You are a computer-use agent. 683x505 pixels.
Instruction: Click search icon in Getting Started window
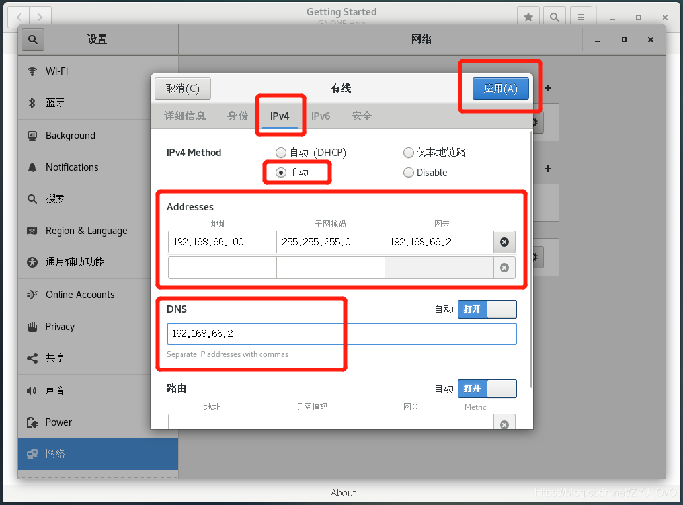point(555,17)
